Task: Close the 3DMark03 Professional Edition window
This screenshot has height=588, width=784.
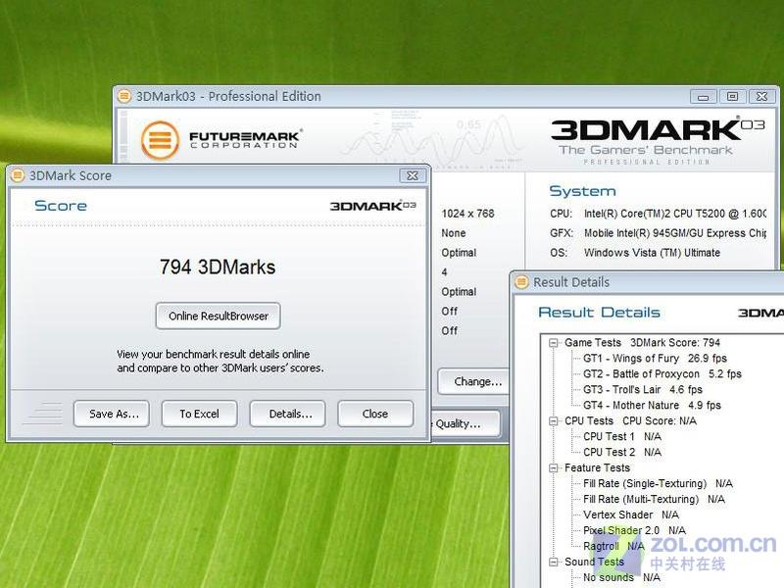Action: (761, 96)
